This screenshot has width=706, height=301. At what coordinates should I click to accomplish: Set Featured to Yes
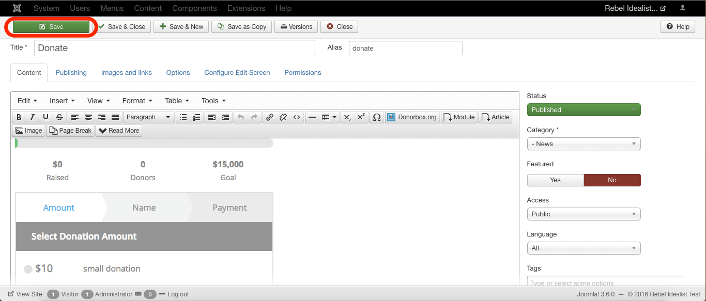coord(555,180)
